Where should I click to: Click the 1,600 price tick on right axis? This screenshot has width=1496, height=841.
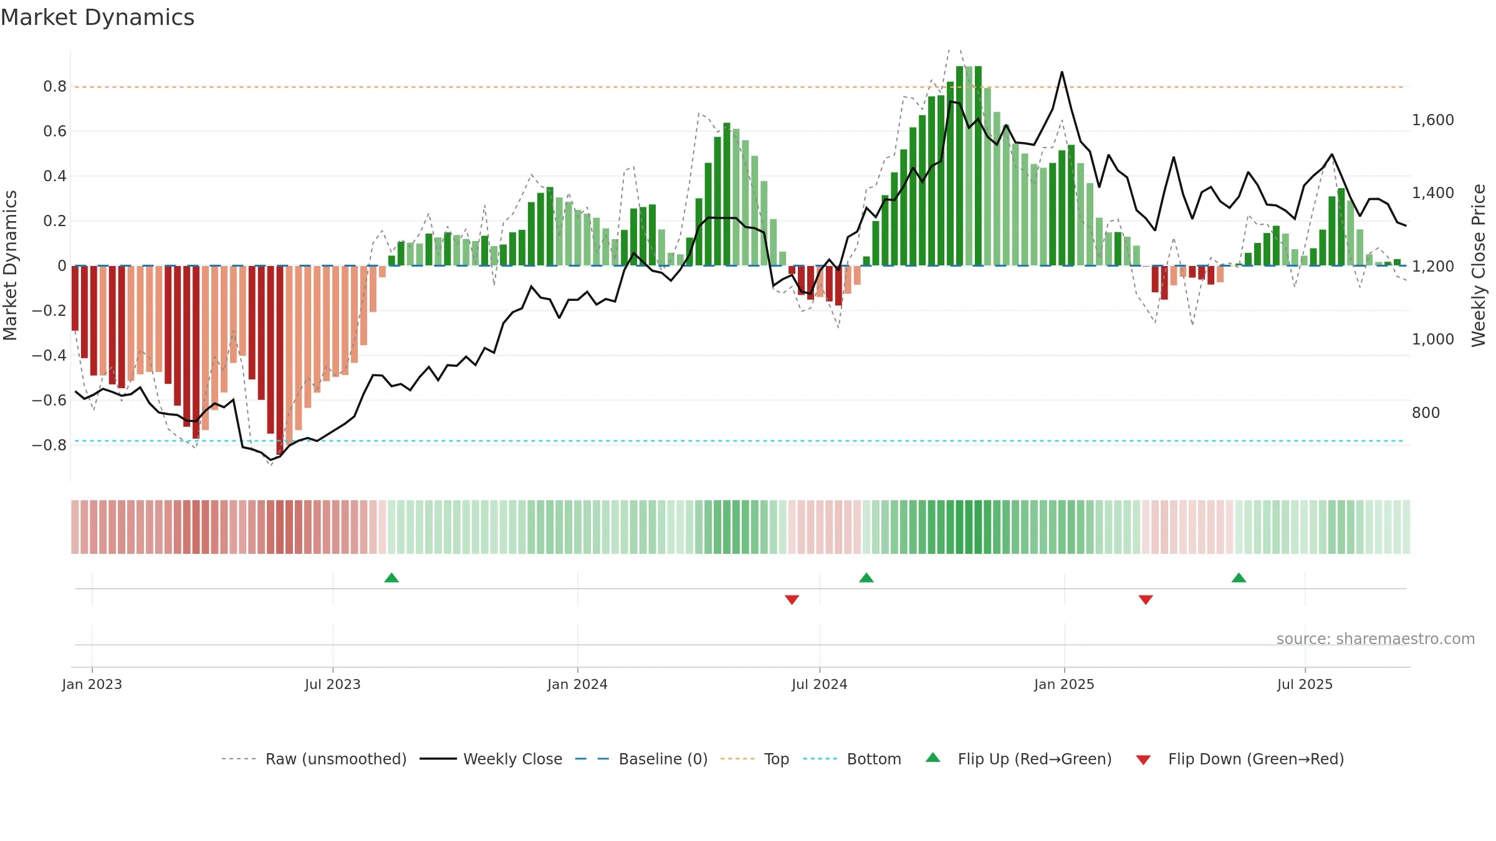click(1433, 120)
